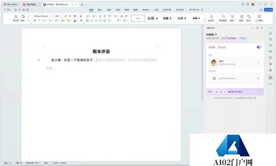Click the Format Painter brush icon

(16, 16)
